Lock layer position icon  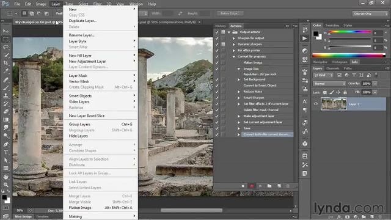pos(338,92)
